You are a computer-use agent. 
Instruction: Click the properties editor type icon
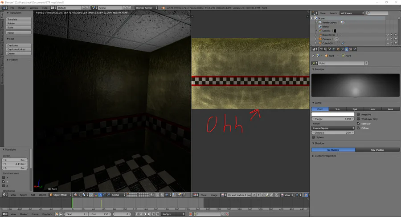coord(315,49)
